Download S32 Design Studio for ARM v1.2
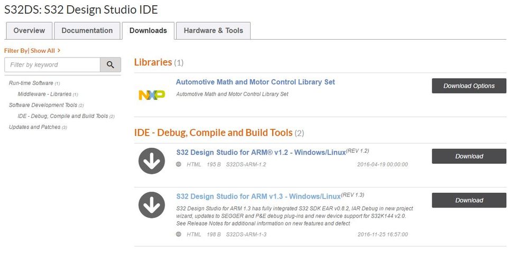The height and width of the screenshot is (253, 528). click(469, 156)
